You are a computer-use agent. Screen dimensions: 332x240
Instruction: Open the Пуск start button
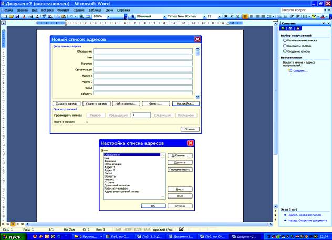tap(13, 237)
